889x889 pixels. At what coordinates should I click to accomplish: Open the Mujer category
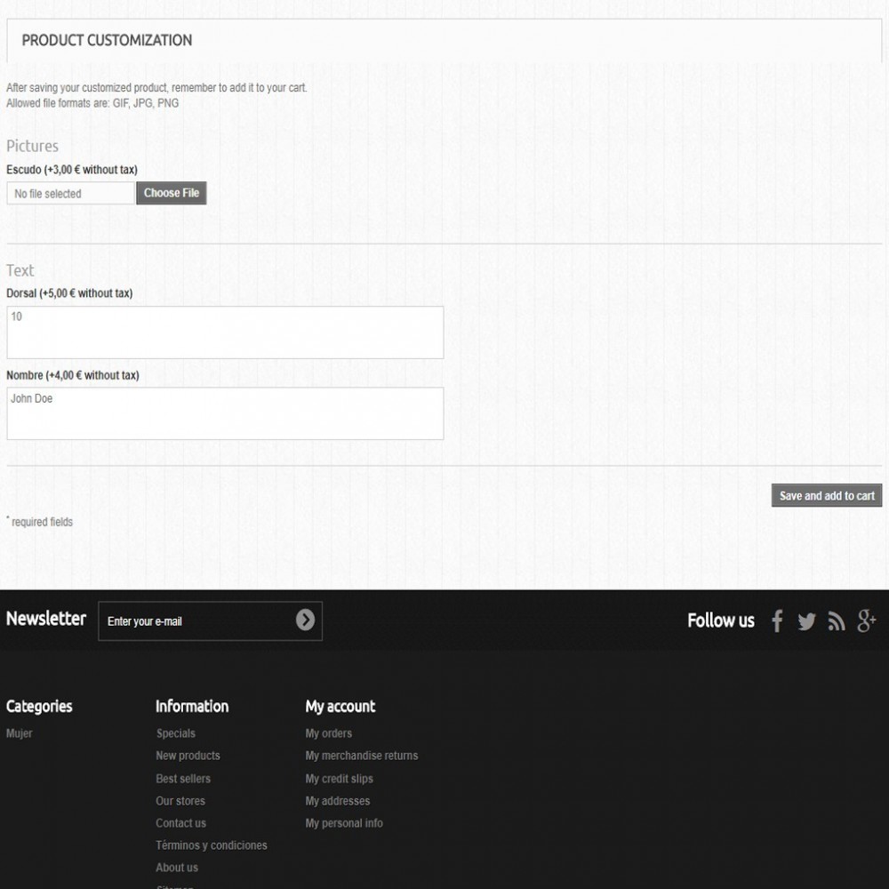click(19, 733)
